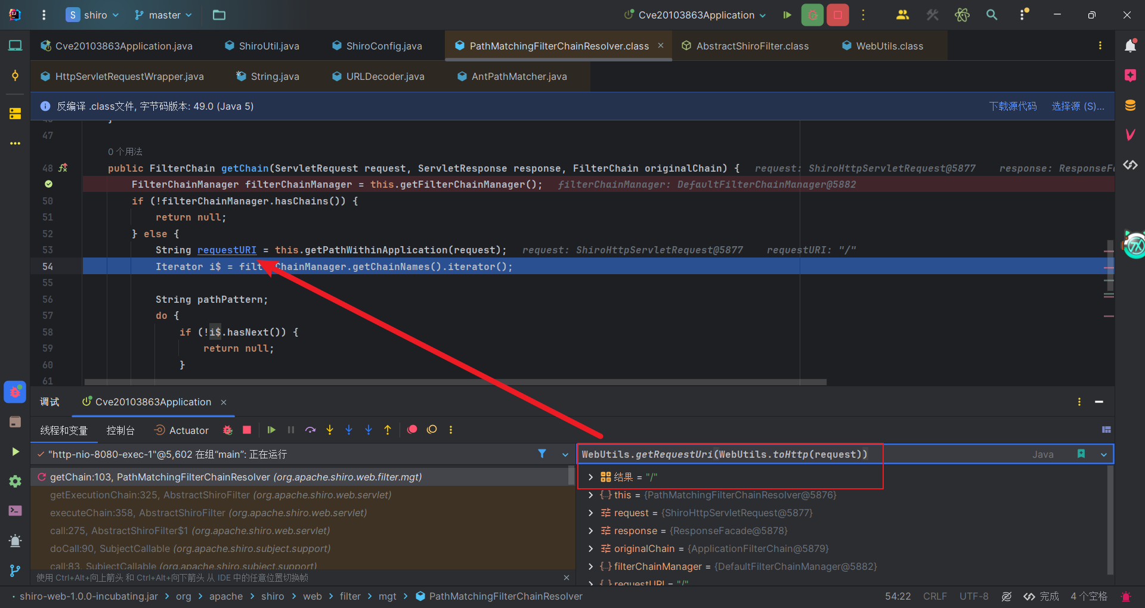This screenshot has height=608, width=1145.
Task: Open the 控制台 console tab
Action: (x=120, y=430)
